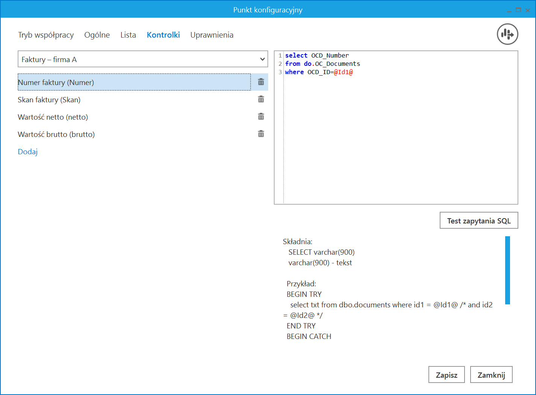Select the Kontrolki tab
This screenshot has width=536, height=395.
coord(163,35)
